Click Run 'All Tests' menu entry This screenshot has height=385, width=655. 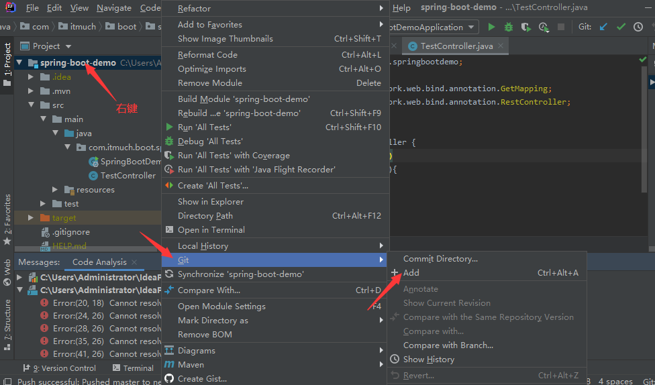click(x=275, y=127)
